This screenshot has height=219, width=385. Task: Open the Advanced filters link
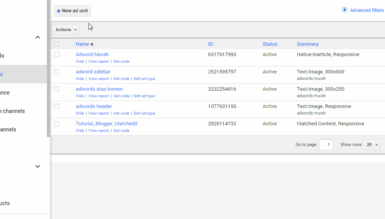[367, 10]
